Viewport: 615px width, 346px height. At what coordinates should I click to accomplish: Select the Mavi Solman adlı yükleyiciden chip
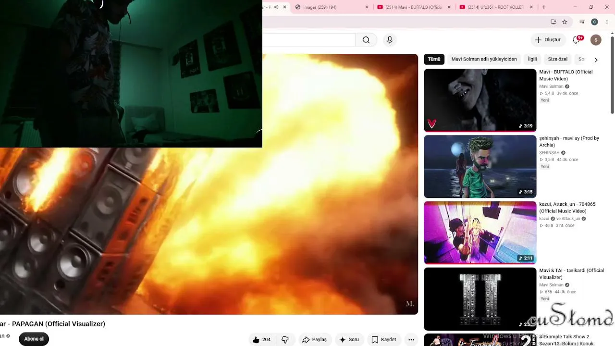point(484,59)
